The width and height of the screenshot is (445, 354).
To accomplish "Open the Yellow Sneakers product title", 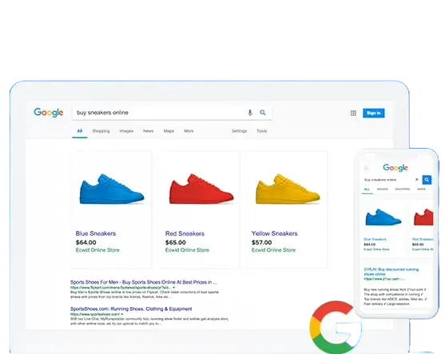I will coord(275,233).
